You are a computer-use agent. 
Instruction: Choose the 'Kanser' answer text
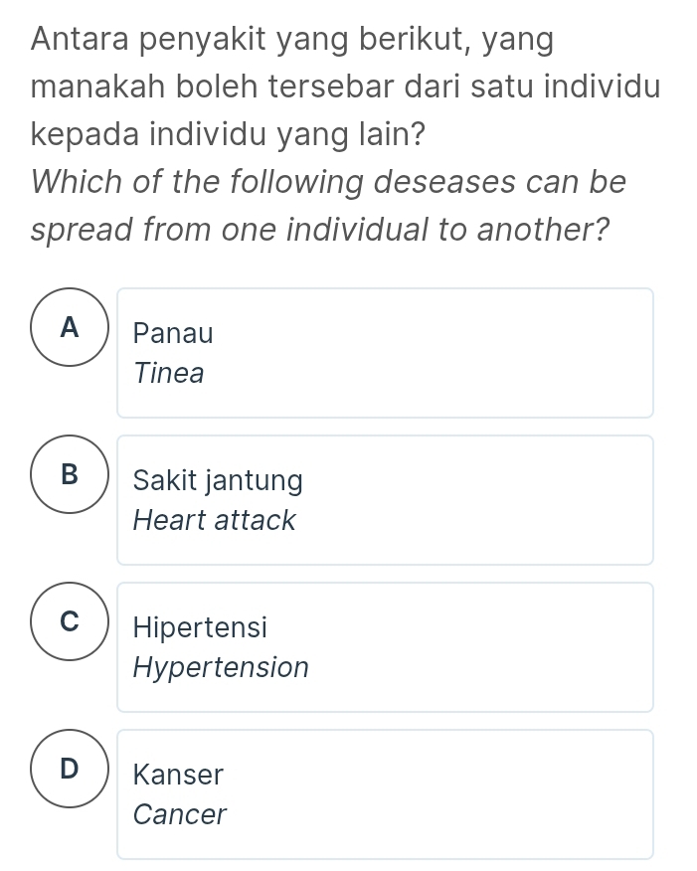tap(179, 775)
